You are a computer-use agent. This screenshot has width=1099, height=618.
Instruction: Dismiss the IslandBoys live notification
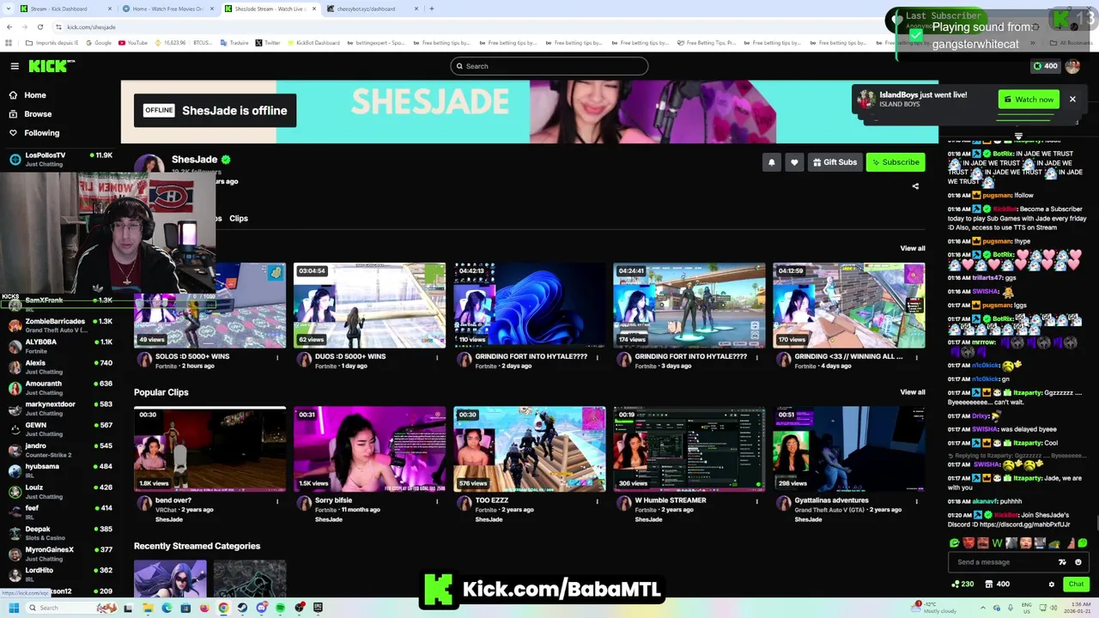(1072, 100)
